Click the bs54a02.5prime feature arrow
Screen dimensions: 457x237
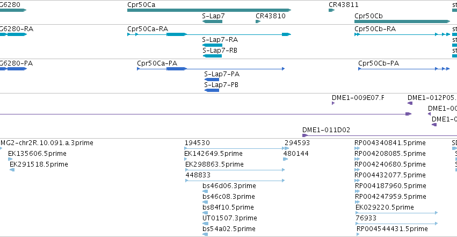pos(205,234)
